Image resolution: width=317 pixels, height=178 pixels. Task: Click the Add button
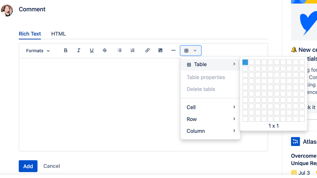coord(28,166)
